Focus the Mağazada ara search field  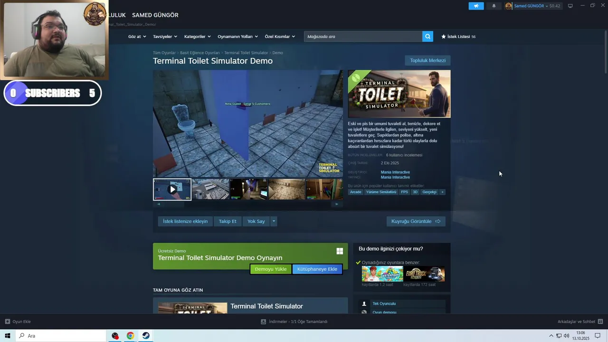[x=363, y=37]
